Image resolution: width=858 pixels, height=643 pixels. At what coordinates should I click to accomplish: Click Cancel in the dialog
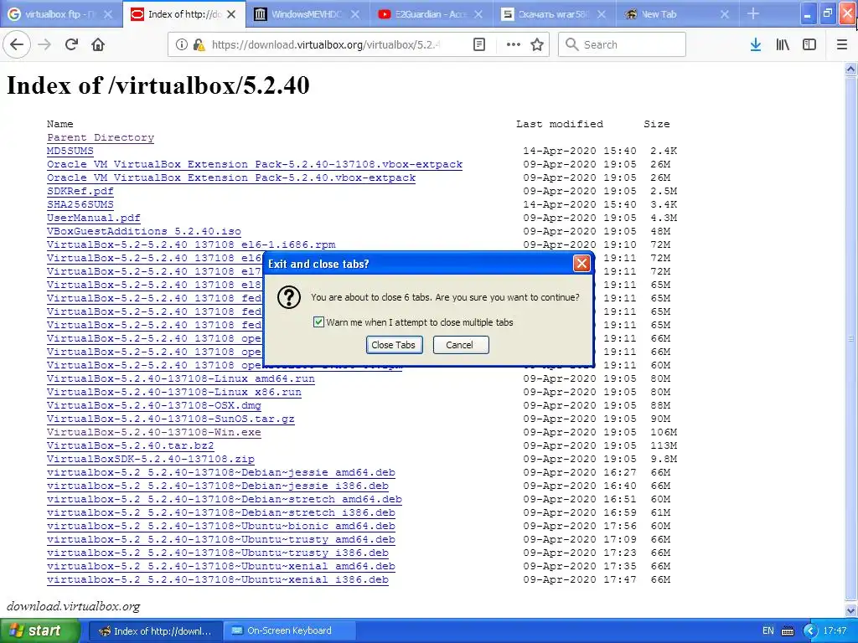[461, 345]
